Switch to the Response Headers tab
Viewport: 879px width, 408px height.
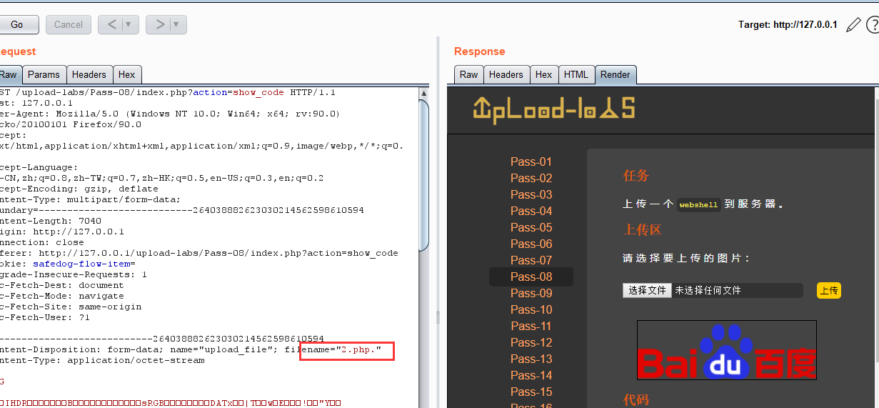click(506, 74)
